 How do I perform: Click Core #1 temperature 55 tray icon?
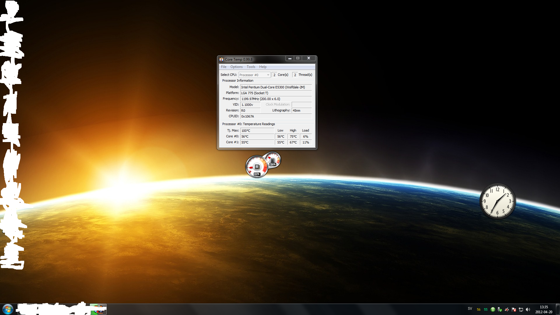click(x=486, y=309)
